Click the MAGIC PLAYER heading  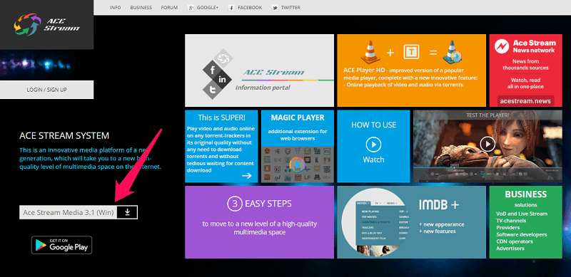[298, 117]
